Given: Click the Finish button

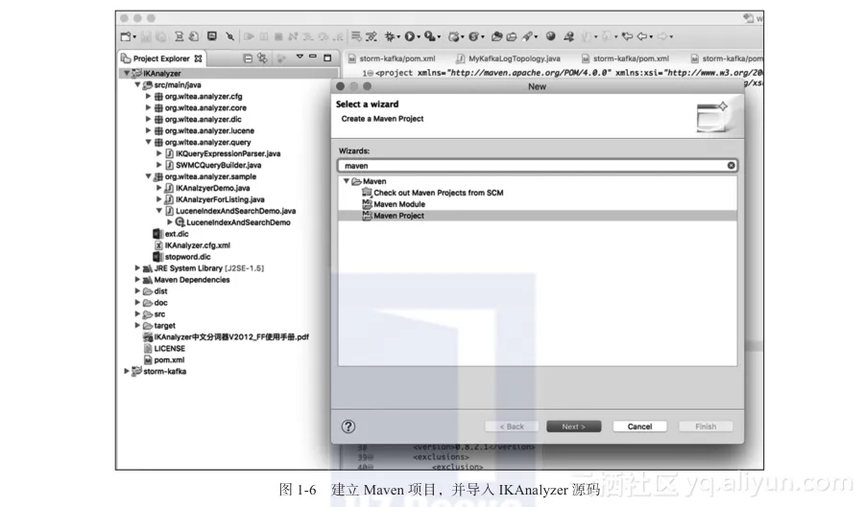Looking at the screenshot, I should click(x=706, y=426).
